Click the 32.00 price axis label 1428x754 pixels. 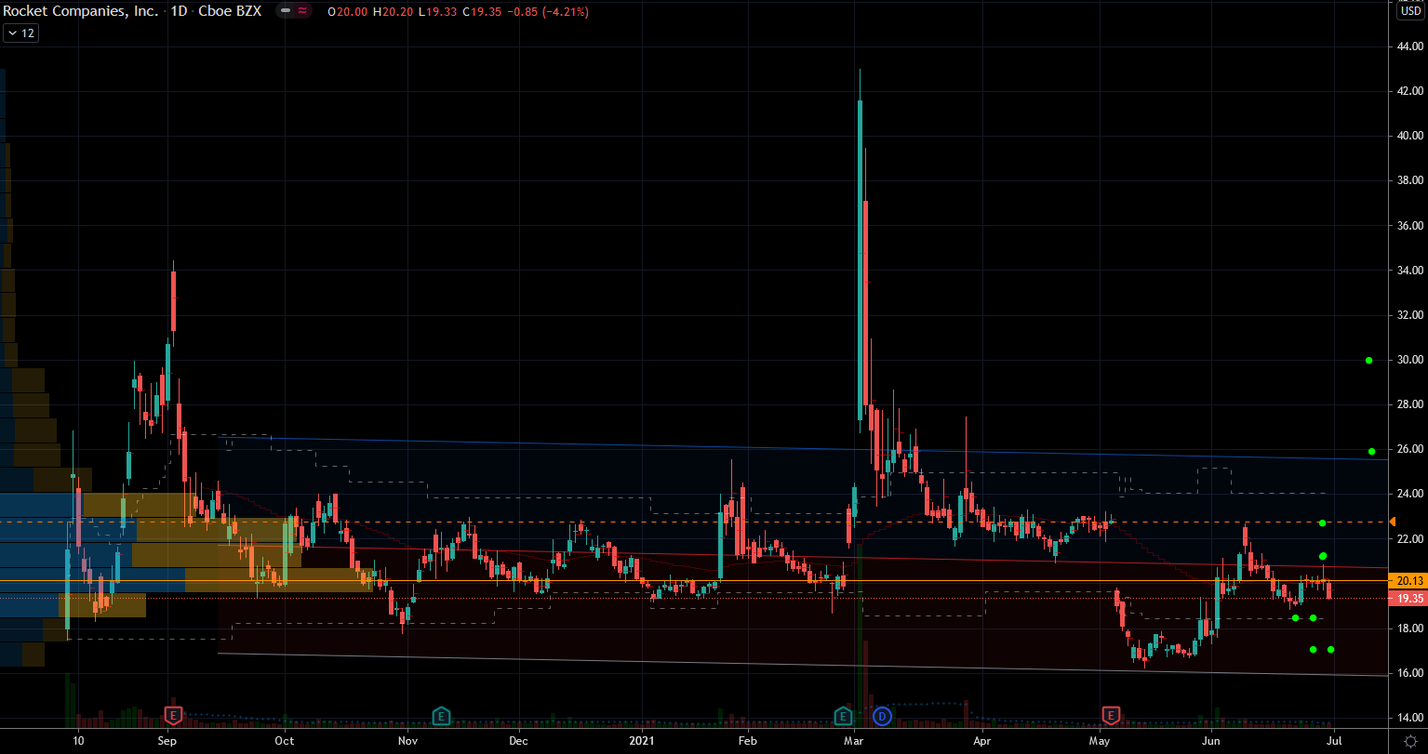tap(1408, 315)
